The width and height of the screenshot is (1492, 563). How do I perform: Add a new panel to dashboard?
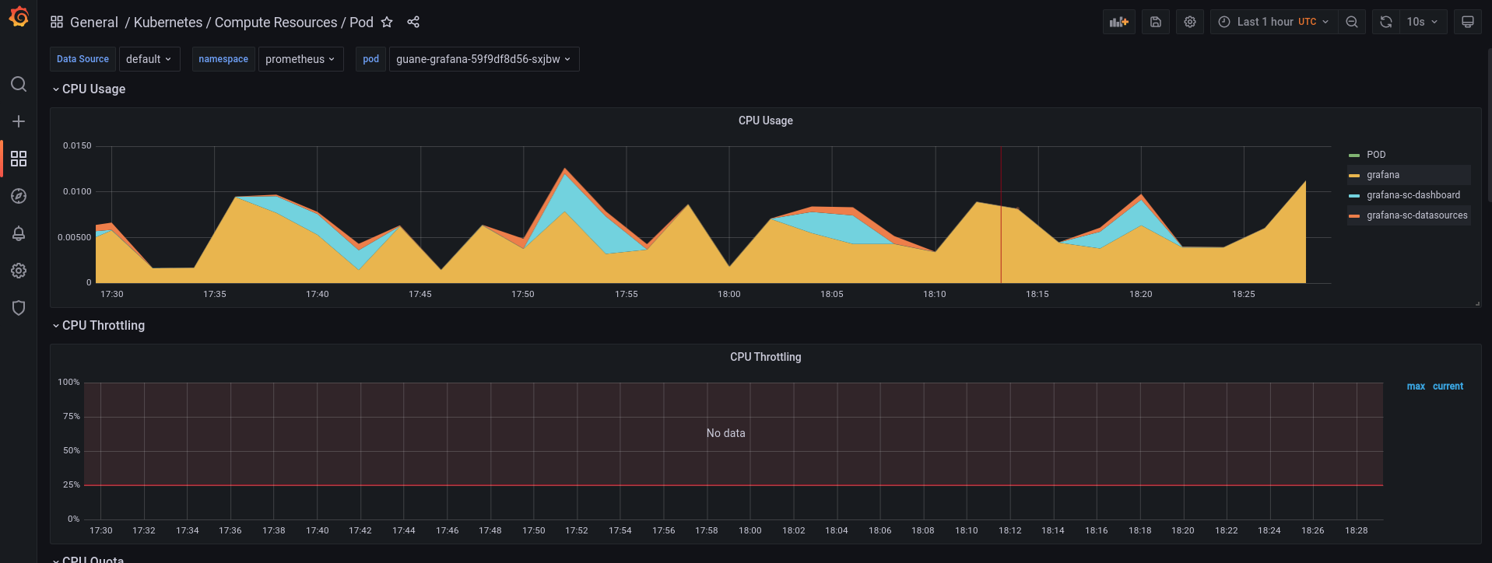pos(1119,22)
